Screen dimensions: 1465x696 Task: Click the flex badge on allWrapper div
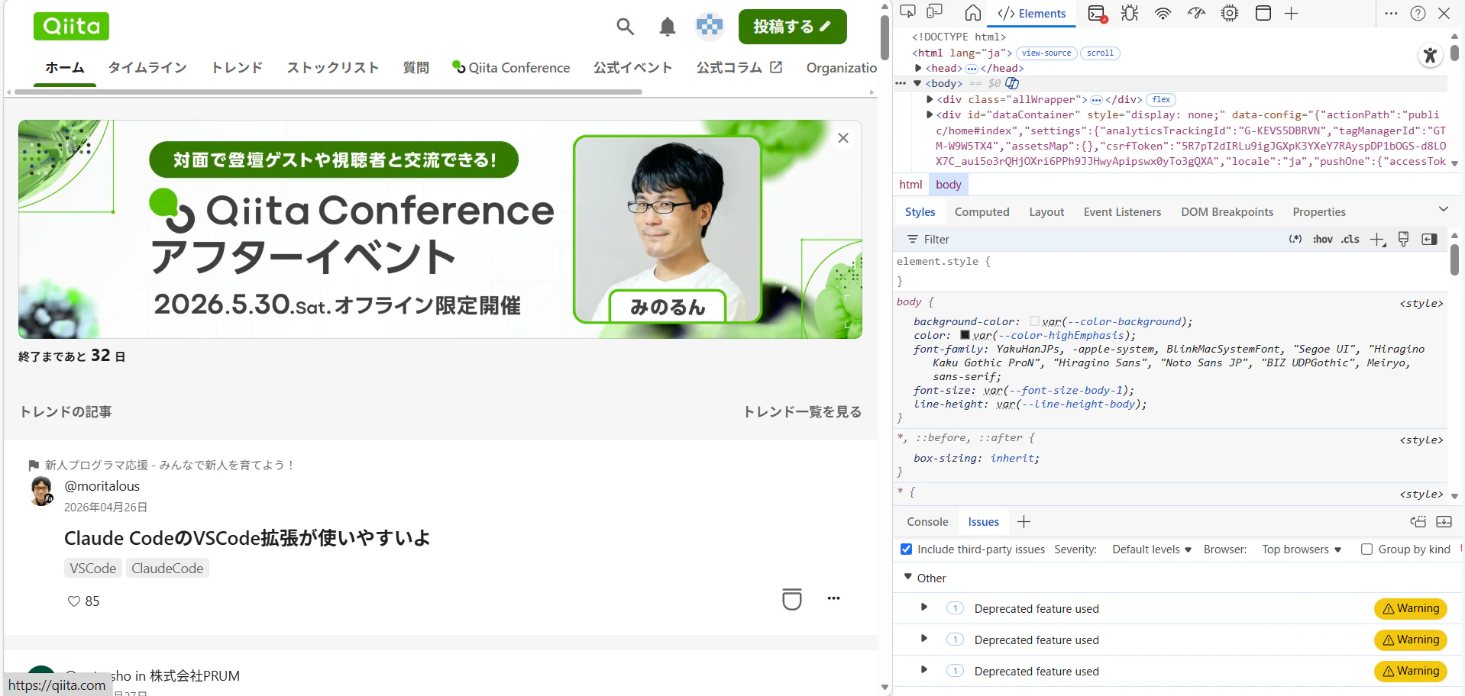click(1161, 99)
